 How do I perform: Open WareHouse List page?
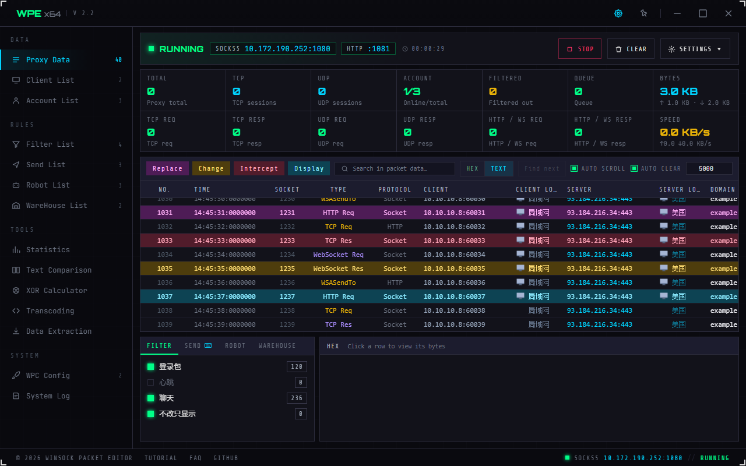pos(66,205)
